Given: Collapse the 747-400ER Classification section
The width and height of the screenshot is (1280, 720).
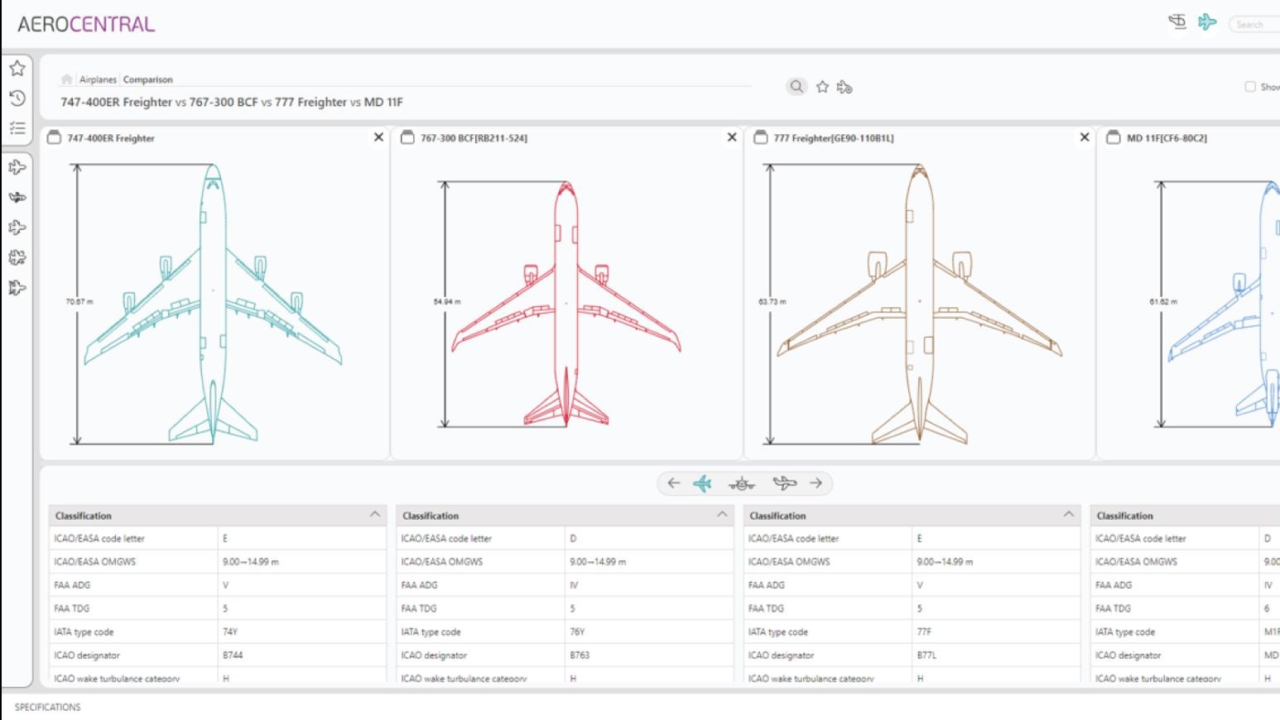Looking at the screenshot, I should 375,515.
